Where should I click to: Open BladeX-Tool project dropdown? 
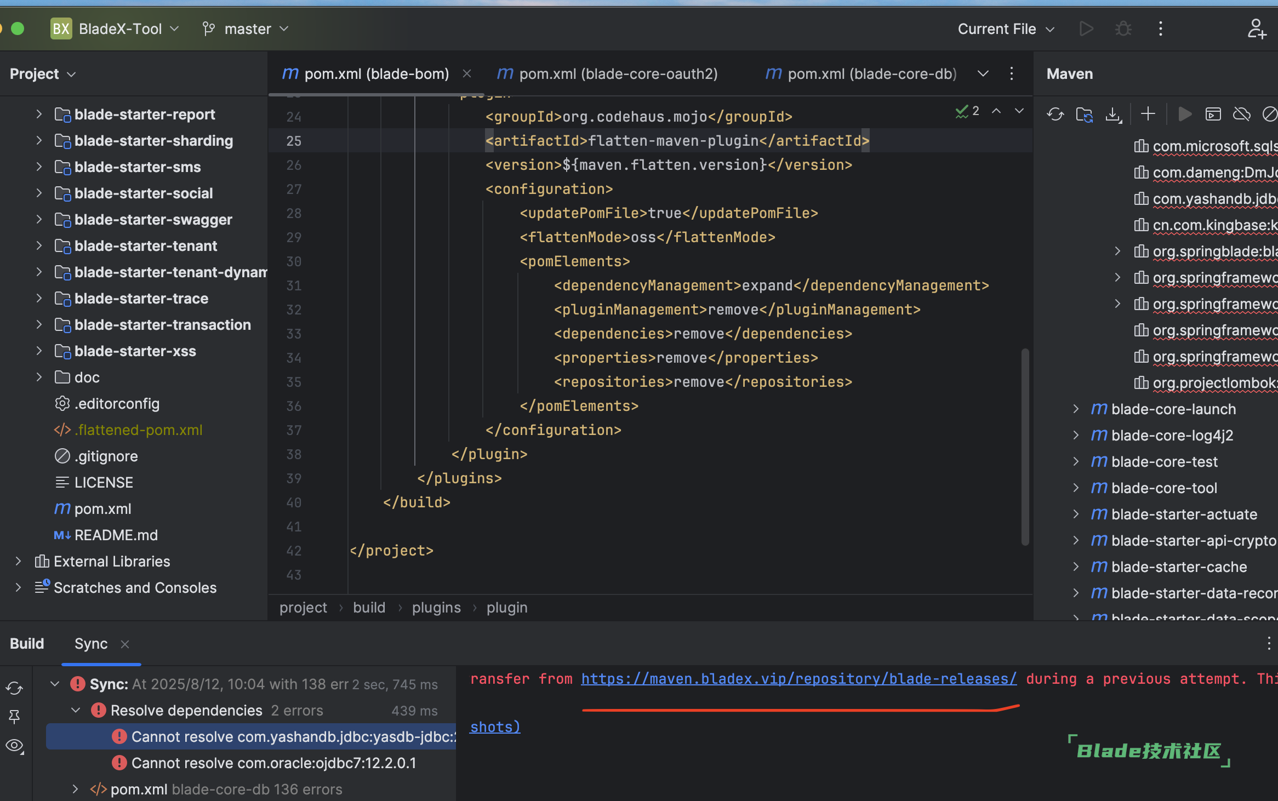point(129,28)
